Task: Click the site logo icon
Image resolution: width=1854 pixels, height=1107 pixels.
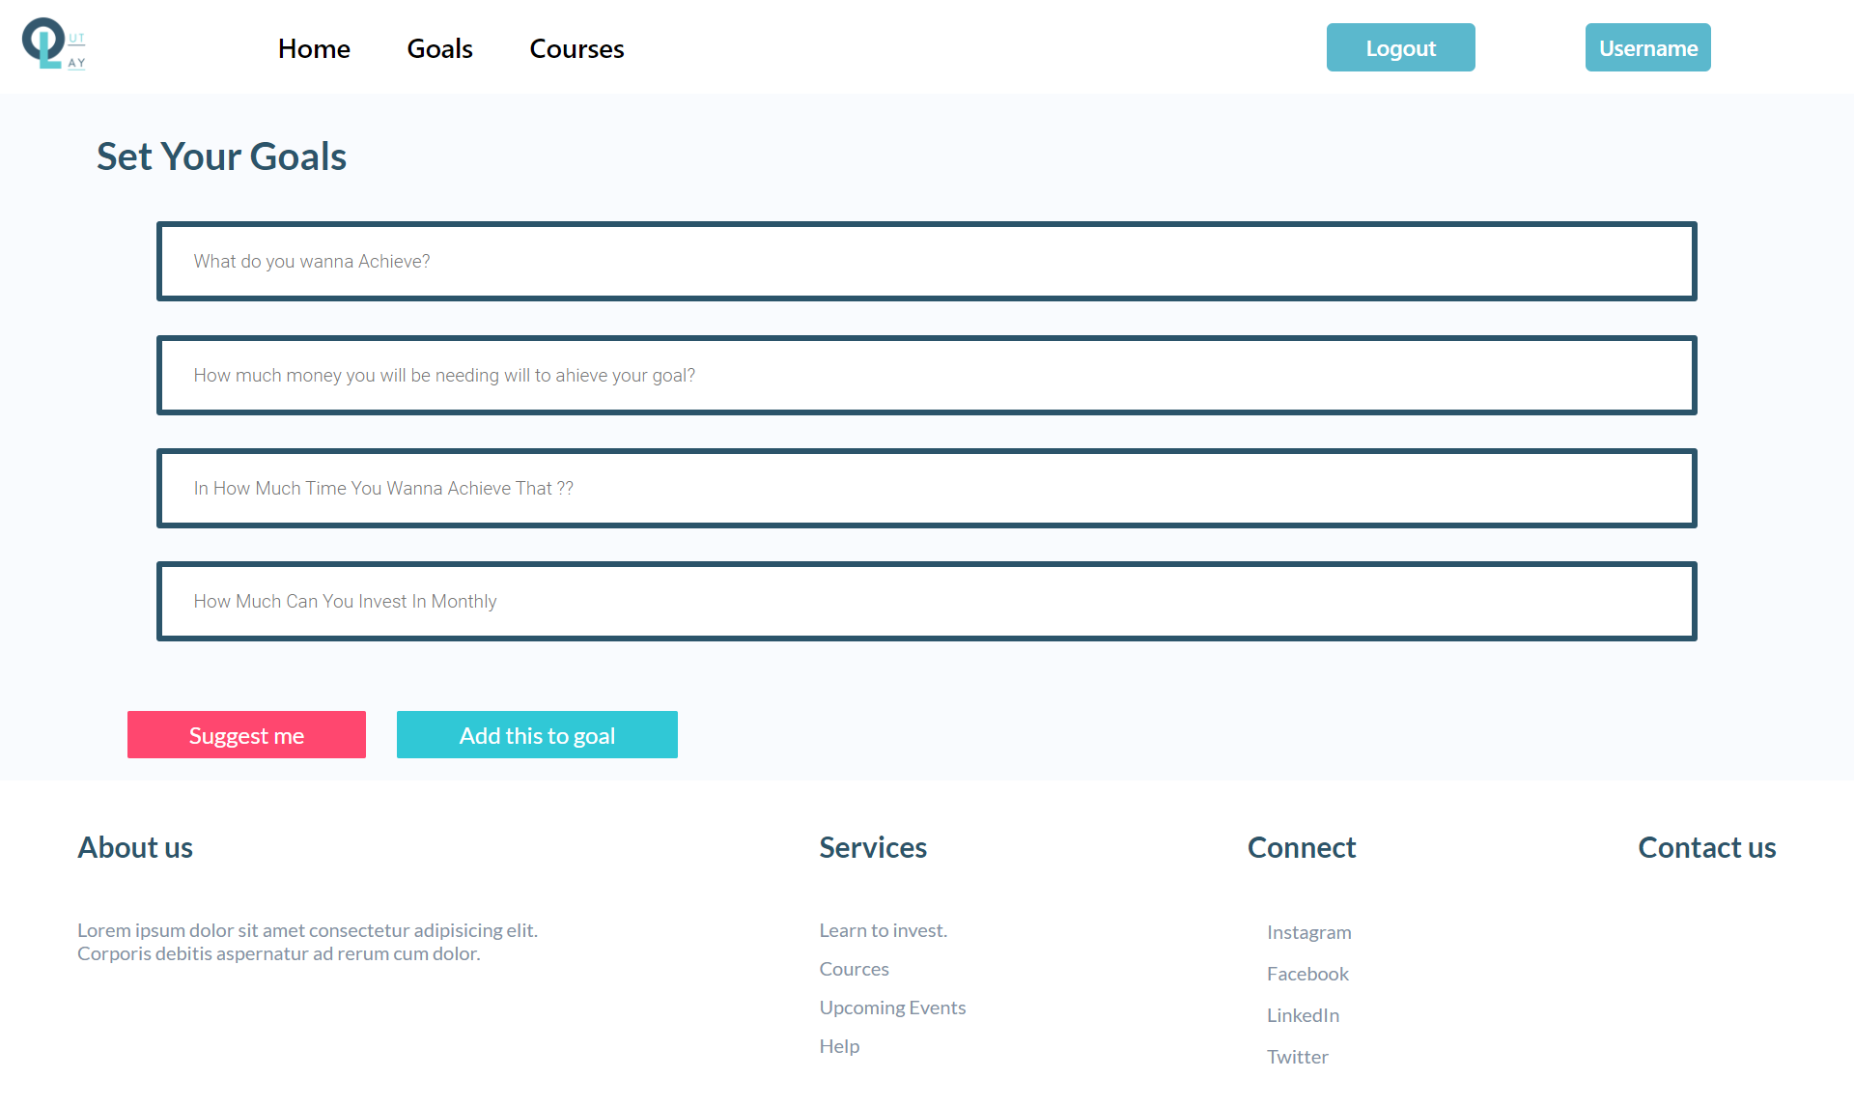Action: point(53,44)
